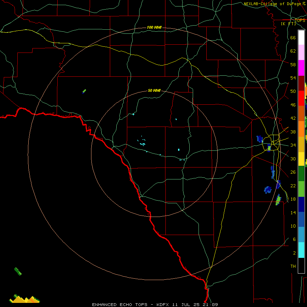The image size is (307, 307).
Task: Pick the bright yellow legend swatch
Action: click(x=301, y=159)
